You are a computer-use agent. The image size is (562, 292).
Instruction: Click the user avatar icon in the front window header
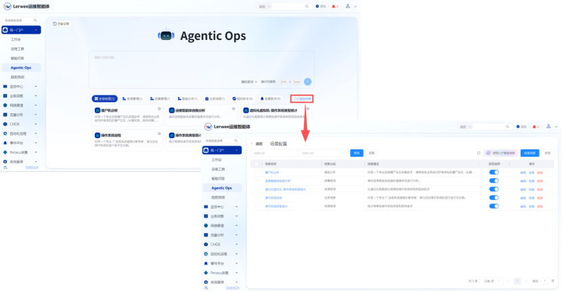pos(548,126)
